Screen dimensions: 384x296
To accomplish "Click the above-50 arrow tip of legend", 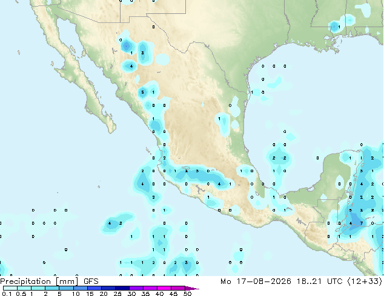I will pos(192,288).
